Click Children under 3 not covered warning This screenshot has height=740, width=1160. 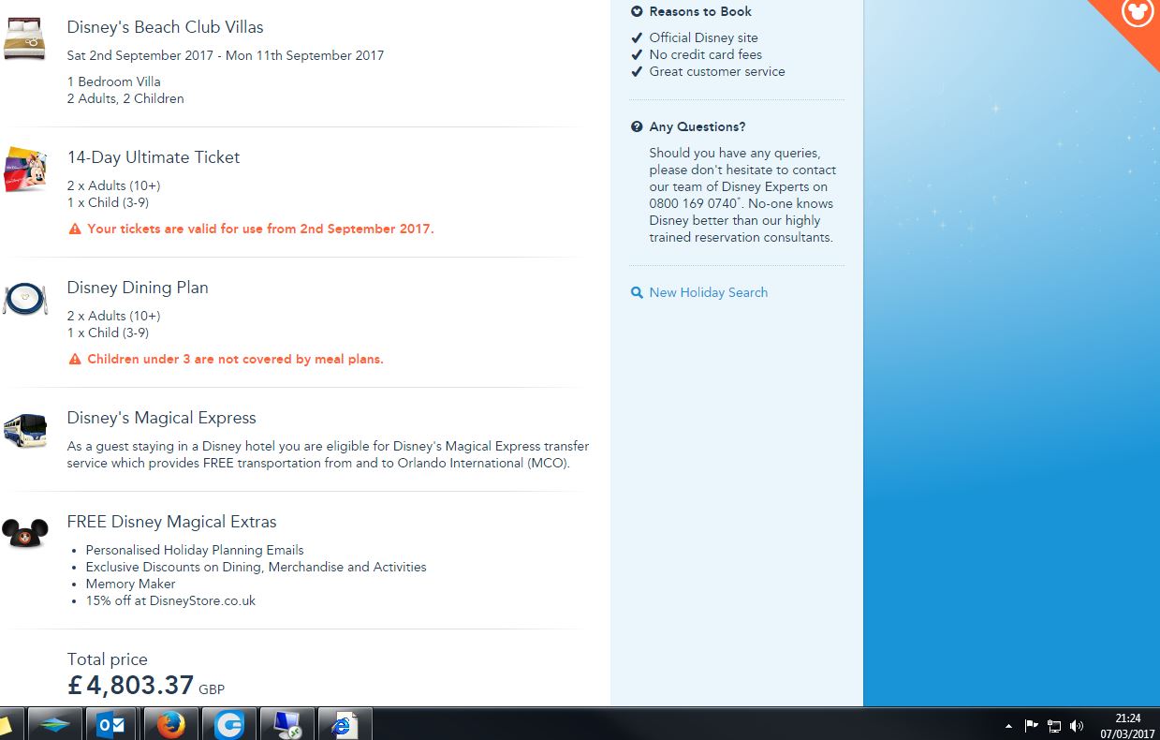pyautogui.click(x=235, y=359)
